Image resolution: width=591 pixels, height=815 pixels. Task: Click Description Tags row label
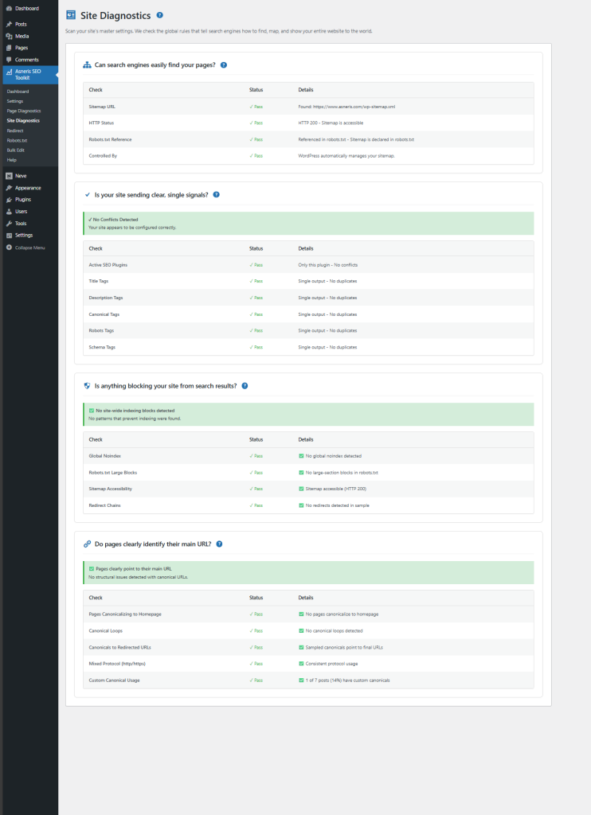(x=106, y=298)
